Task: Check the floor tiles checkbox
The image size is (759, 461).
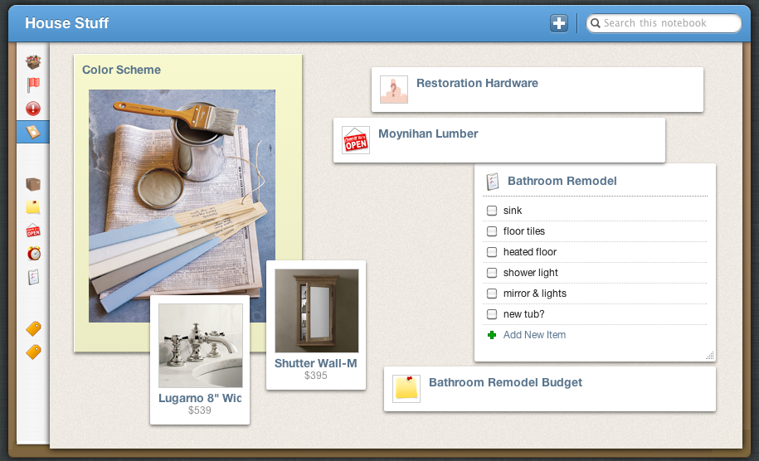Action: pos(492,231)
